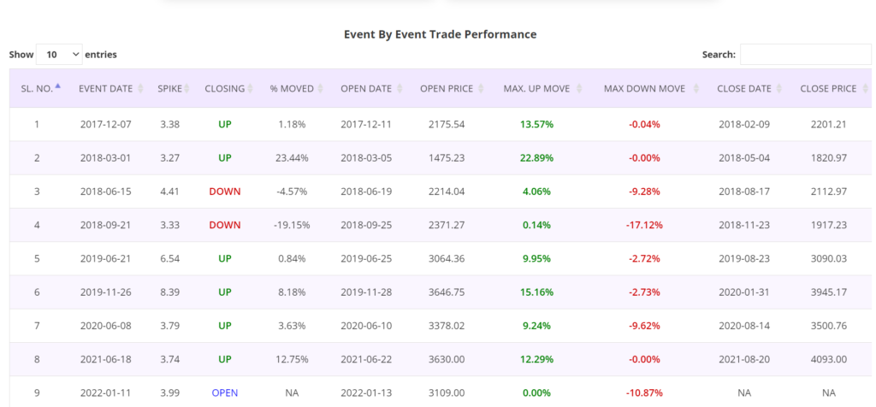Click the sort icon next to % MOVED
876x407 pixels.
(322, 88)
